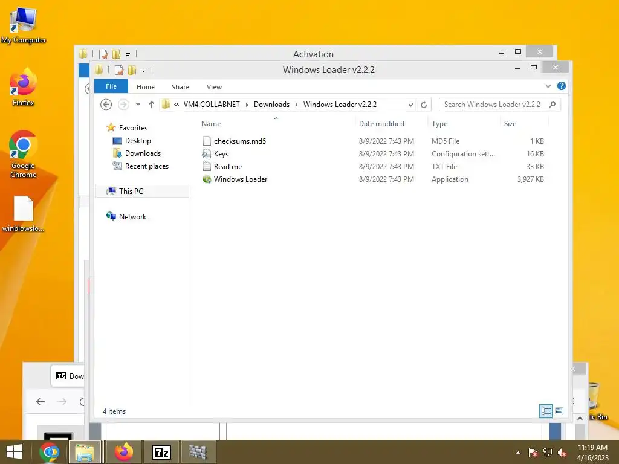Image resolution: width=619 pixels, height=464 pixels.
Task: Select the checksums.md5 file
Action: click(x=239, y=141)
